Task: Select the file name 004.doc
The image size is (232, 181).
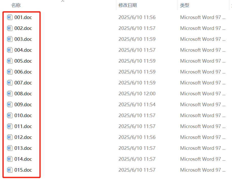Action: tap(23, 50)
